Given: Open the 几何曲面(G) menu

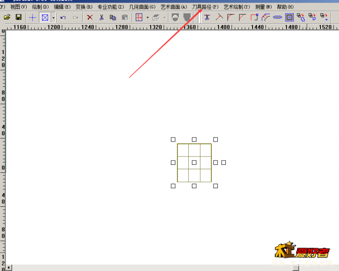Looking at the screenshot, I should click(142, 7).
